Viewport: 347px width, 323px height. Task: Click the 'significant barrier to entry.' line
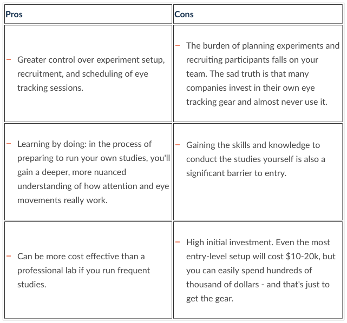point(236,173)
